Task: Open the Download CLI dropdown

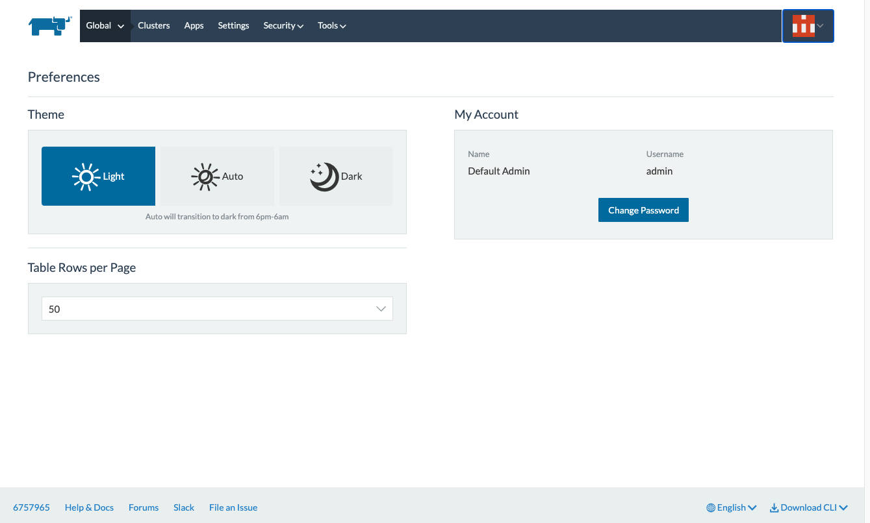Action: (808, 507)
